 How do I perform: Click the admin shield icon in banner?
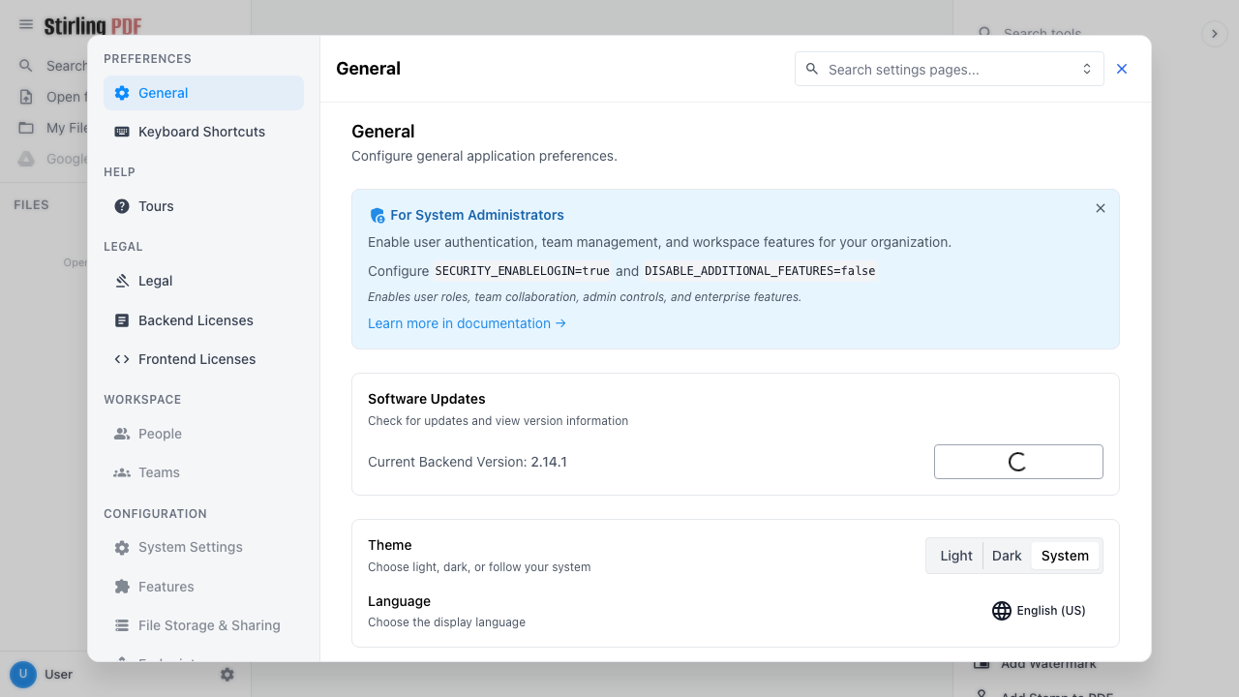pos(378,215)
